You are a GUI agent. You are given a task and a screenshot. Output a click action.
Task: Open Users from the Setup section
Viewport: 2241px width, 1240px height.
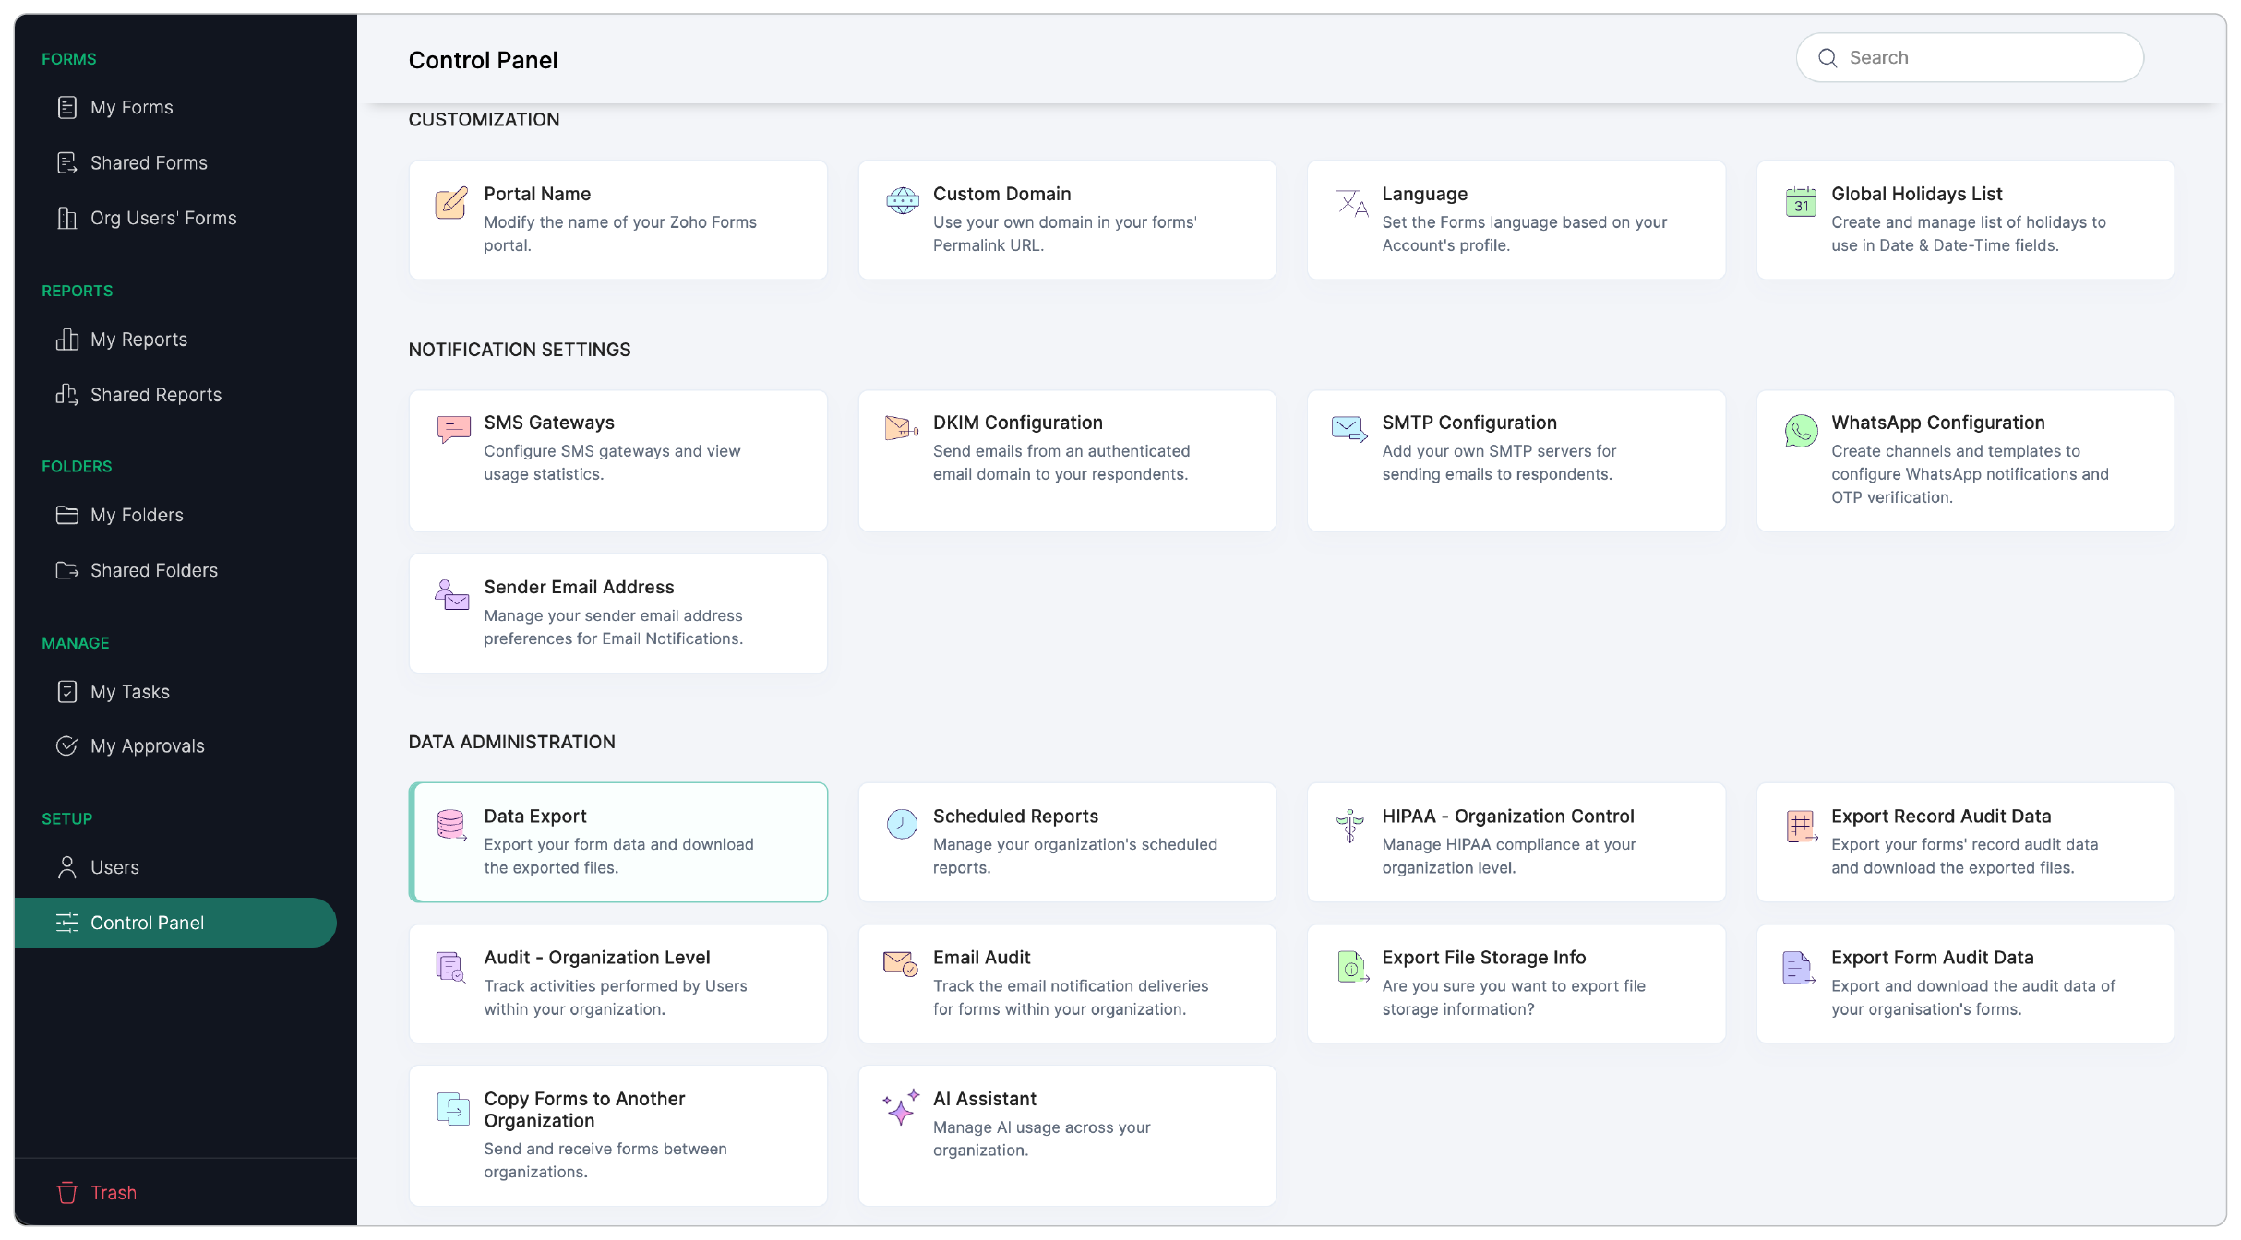coord(114,867)
